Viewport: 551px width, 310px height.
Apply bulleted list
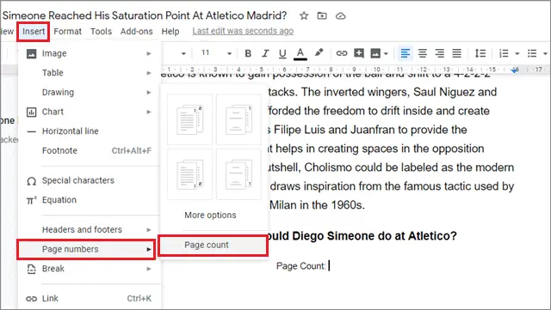tap(532, 53)
